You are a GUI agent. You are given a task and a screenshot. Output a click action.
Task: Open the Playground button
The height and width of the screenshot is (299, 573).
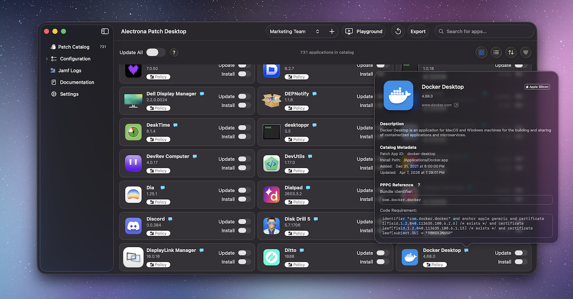pos(364,31)
